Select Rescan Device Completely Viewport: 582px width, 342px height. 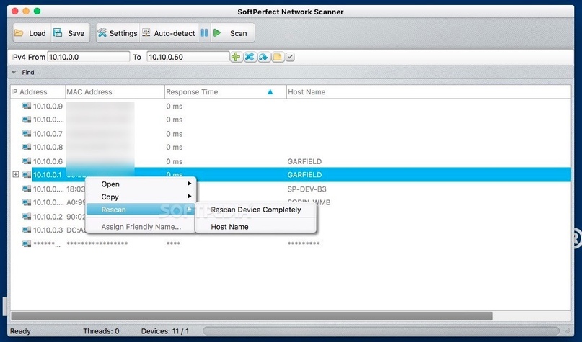256,210
